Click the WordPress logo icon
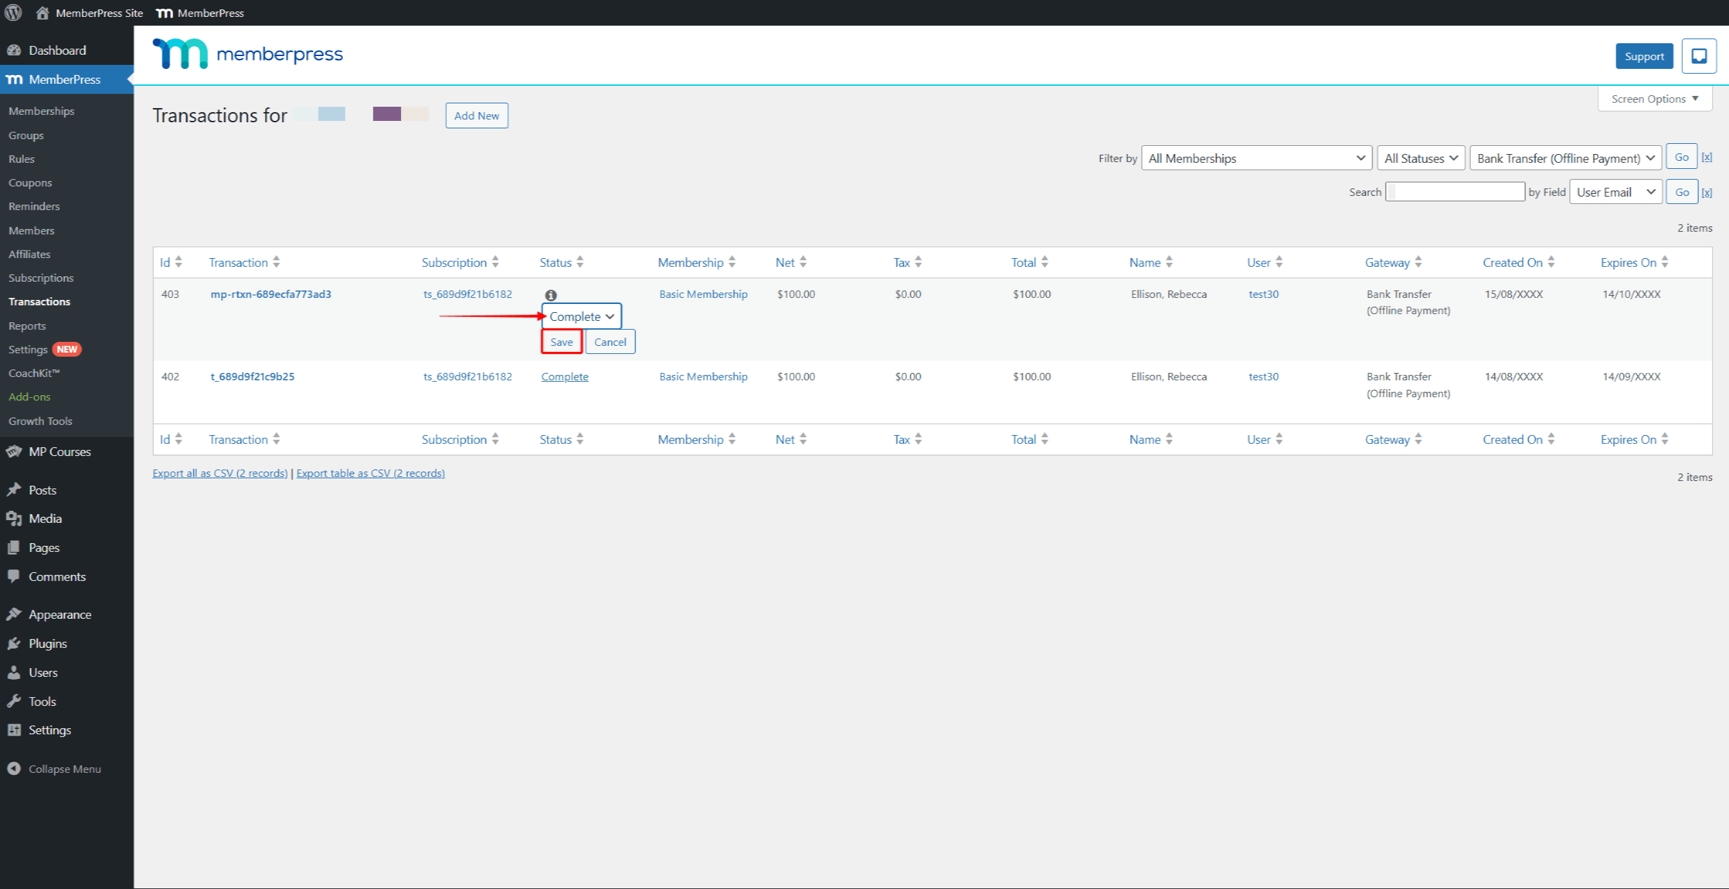Image resolution: width=1729 pixels, height=889 pixels. pos(14,13)
